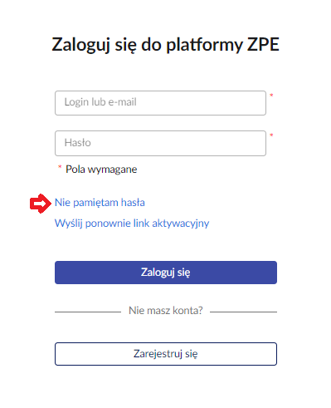This screenshot has height=408, width=331.
Task: Open registration via Zarejestruj się button
Action: tap(166, 354)
